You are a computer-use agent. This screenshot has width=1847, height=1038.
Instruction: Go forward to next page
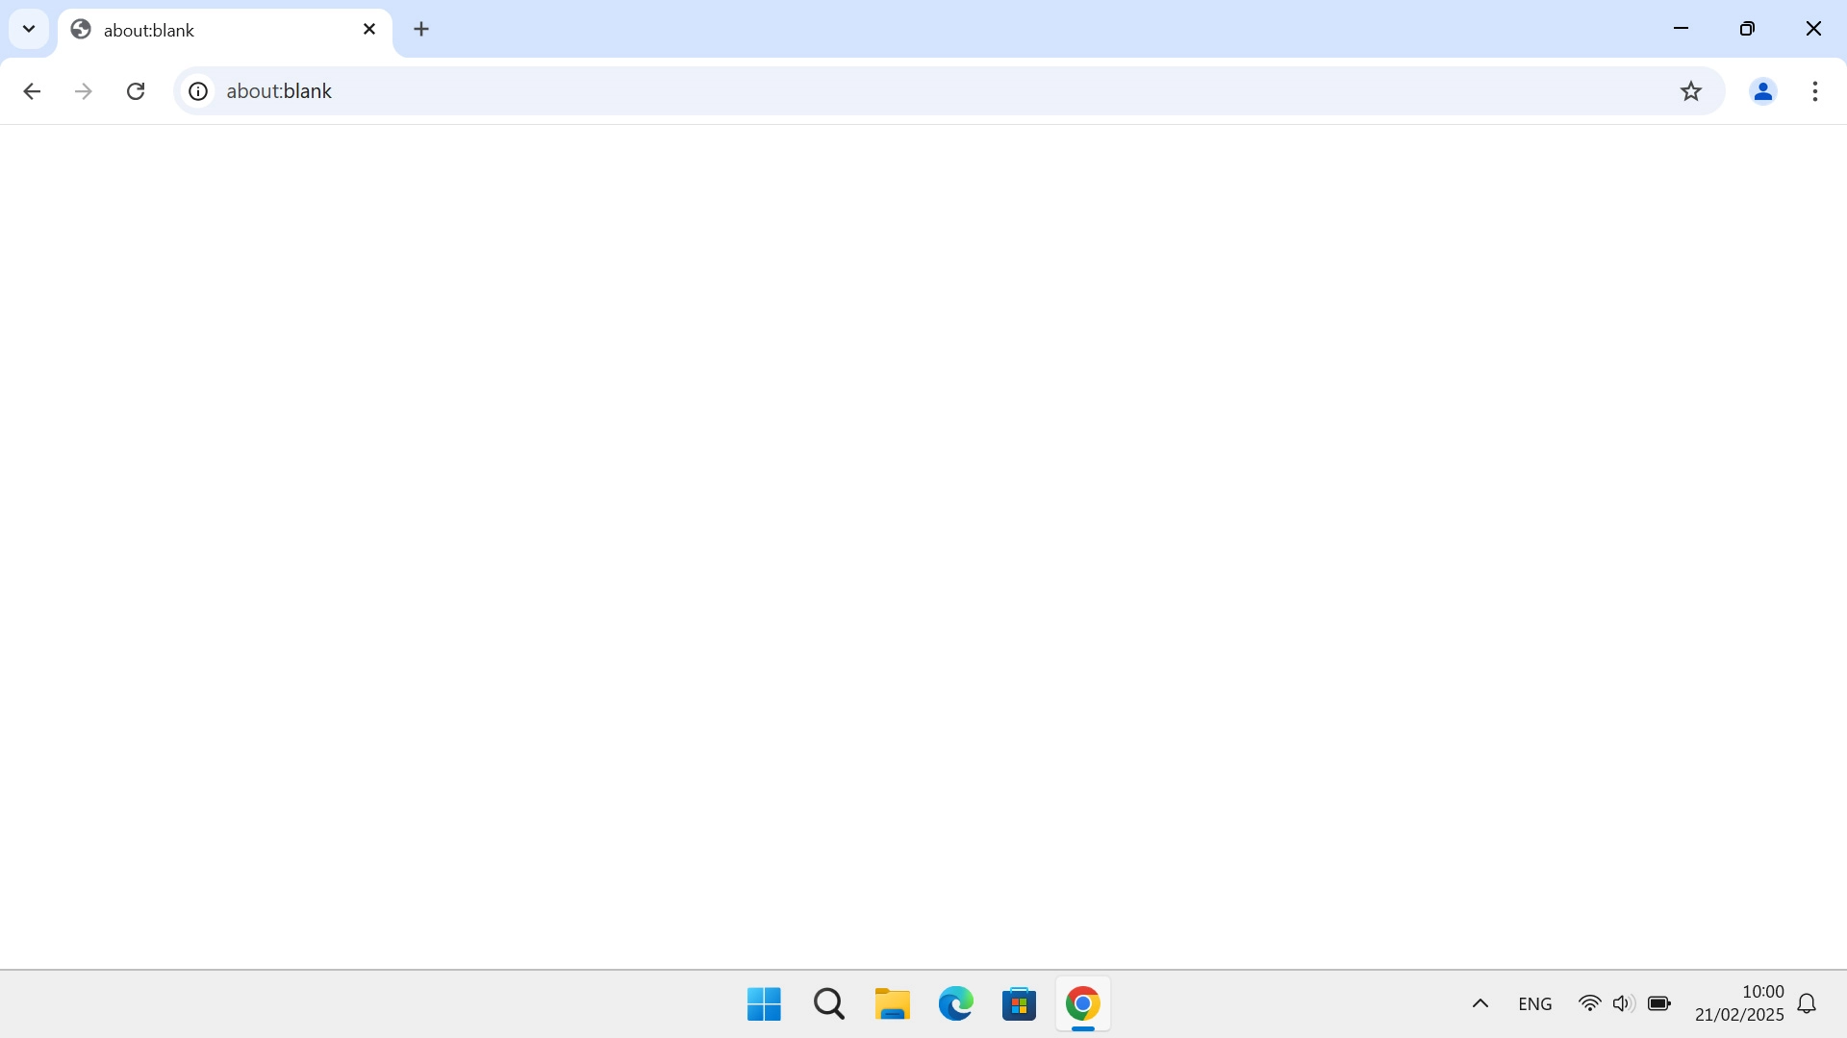[84, 90]
